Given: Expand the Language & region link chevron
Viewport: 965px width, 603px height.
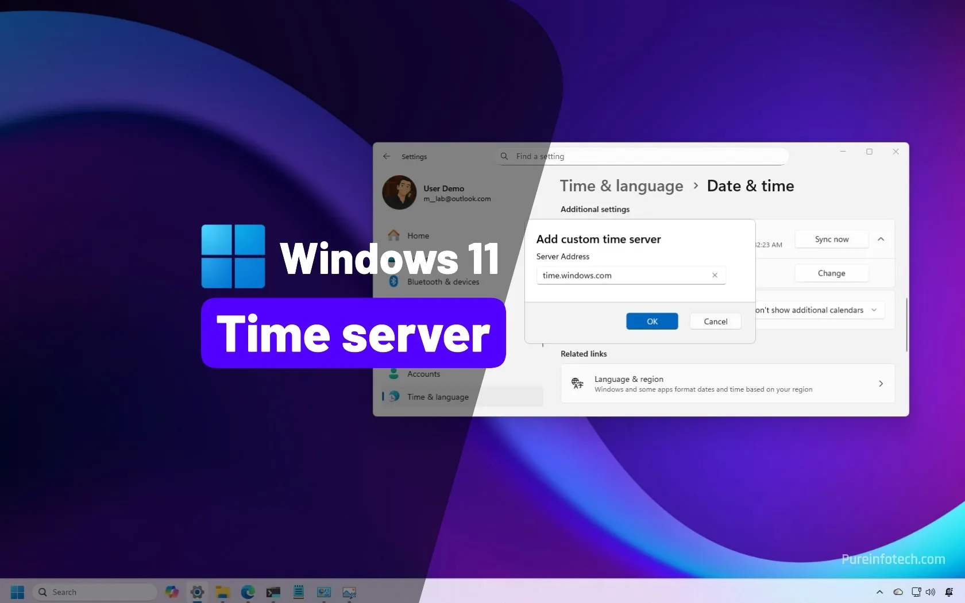Looking at the screenshot, I should pos(881,384).
